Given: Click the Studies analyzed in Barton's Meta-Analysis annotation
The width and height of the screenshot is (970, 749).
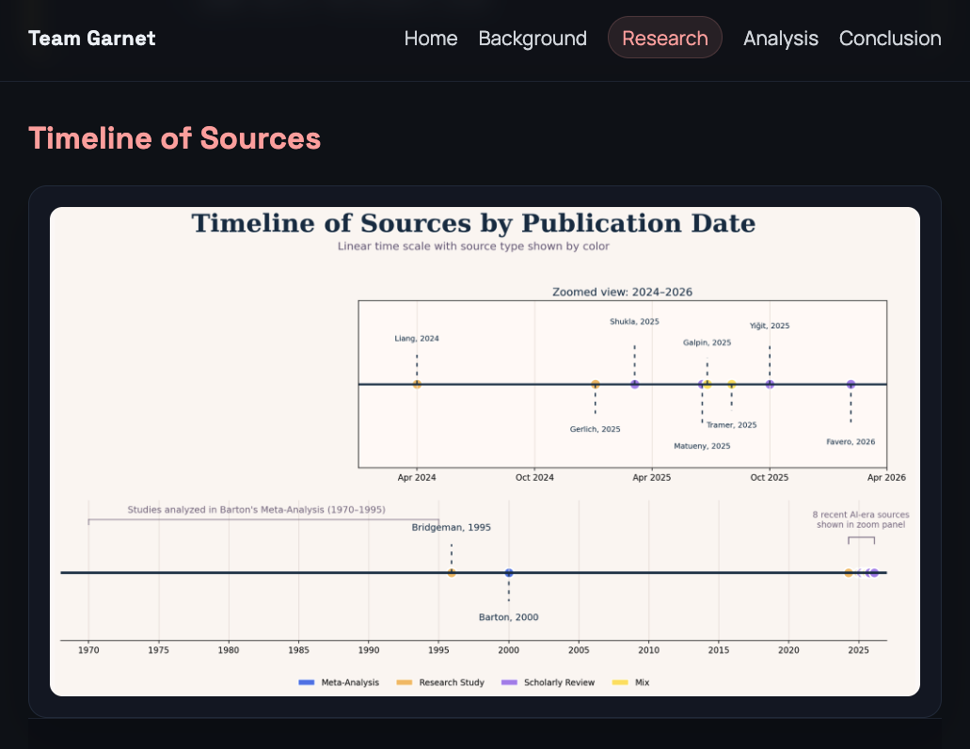Looking at the screenshot, I should [256, 510].
